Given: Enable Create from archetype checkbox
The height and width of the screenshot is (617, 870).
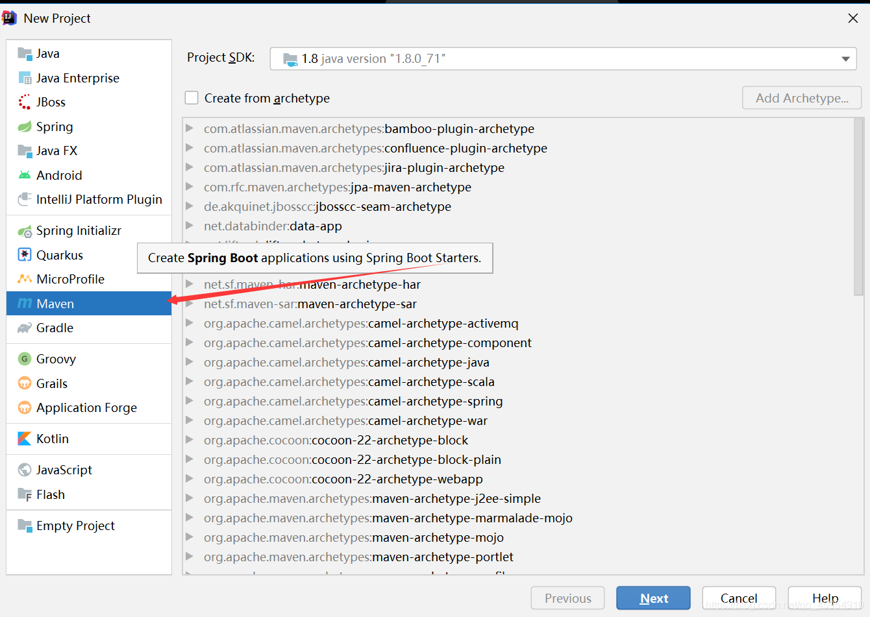Looking at the screenshot, I should tap(192, 98).
